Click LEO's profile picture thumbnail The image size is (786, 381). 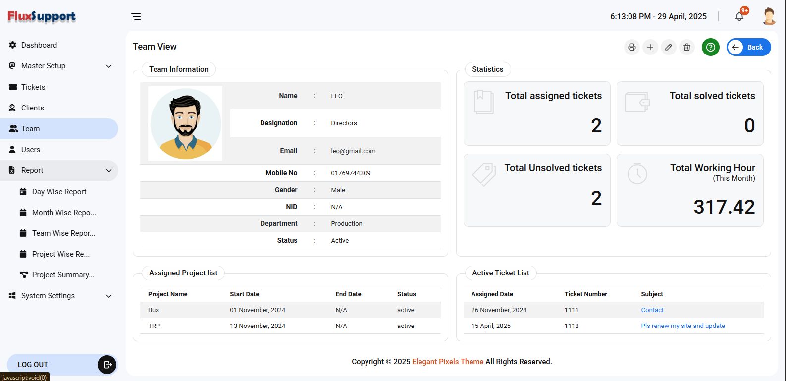coord(185,123)
